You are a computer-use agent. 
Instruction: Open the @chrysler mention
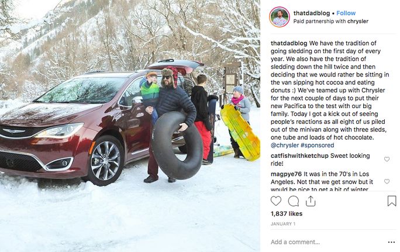point(285,145)
